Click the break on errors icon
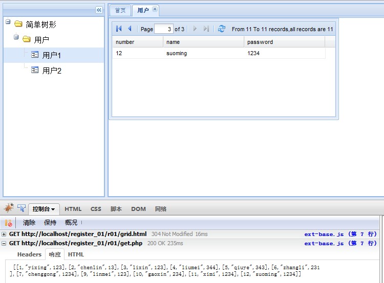 pyautogui.click(x=8, y=223)
